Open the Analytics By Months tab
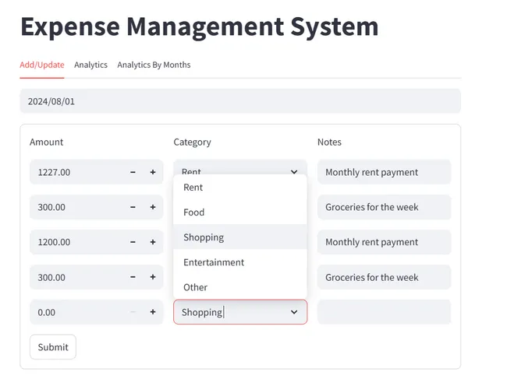This screenshot has height=379, width=507. click(x=154, y=65)
